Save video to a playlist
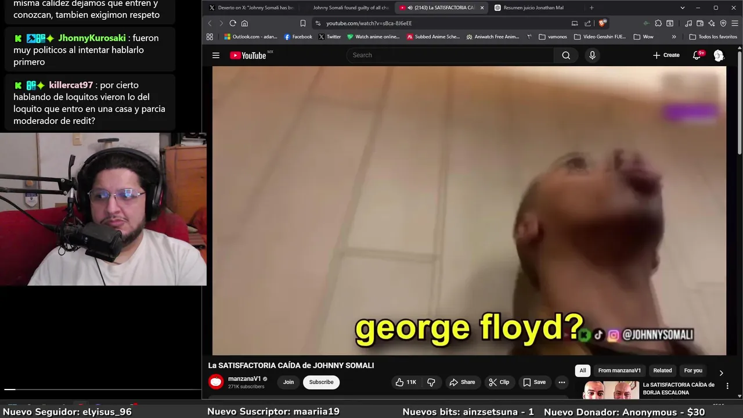Screen dimensions: 743x418 click(535, 382)
